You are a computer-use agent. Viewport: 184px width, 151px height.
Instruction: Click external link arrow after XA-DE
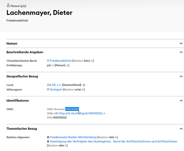pyautogui.click(x=57, y=85)
